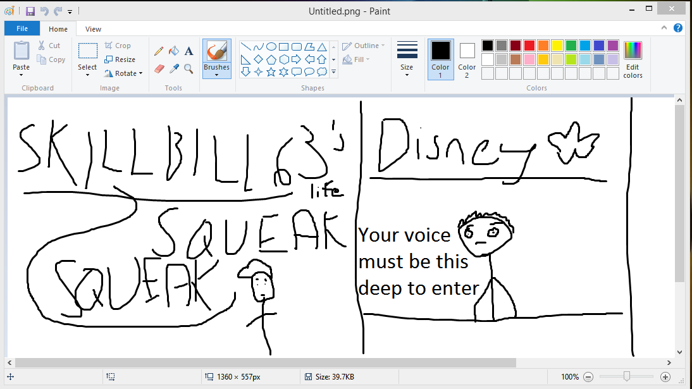The image size is (692, 389).
Task: Switch to the View tab
Action: click(x=93, y=28)
